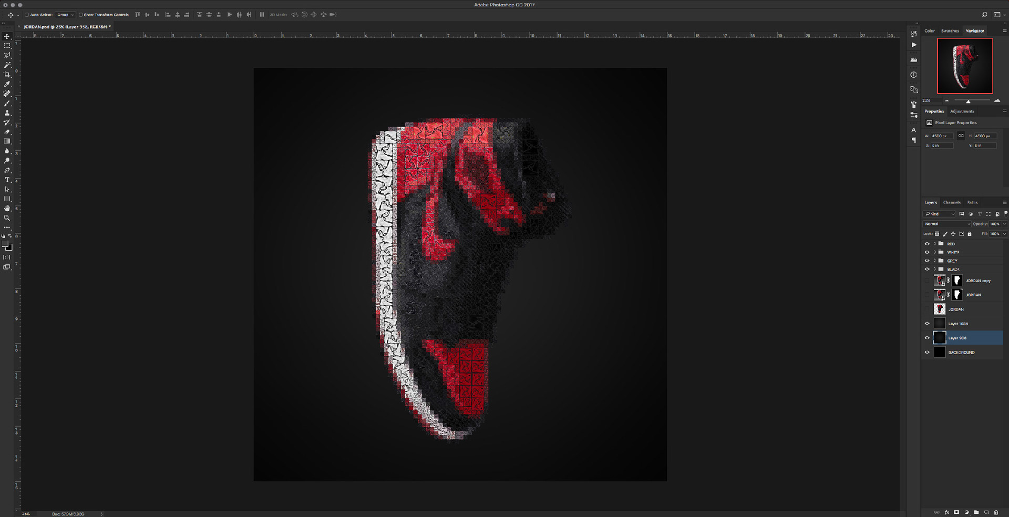1009x517 pixels.
Task: Hide the BACKGROUND layer
Action: (927, 353)
